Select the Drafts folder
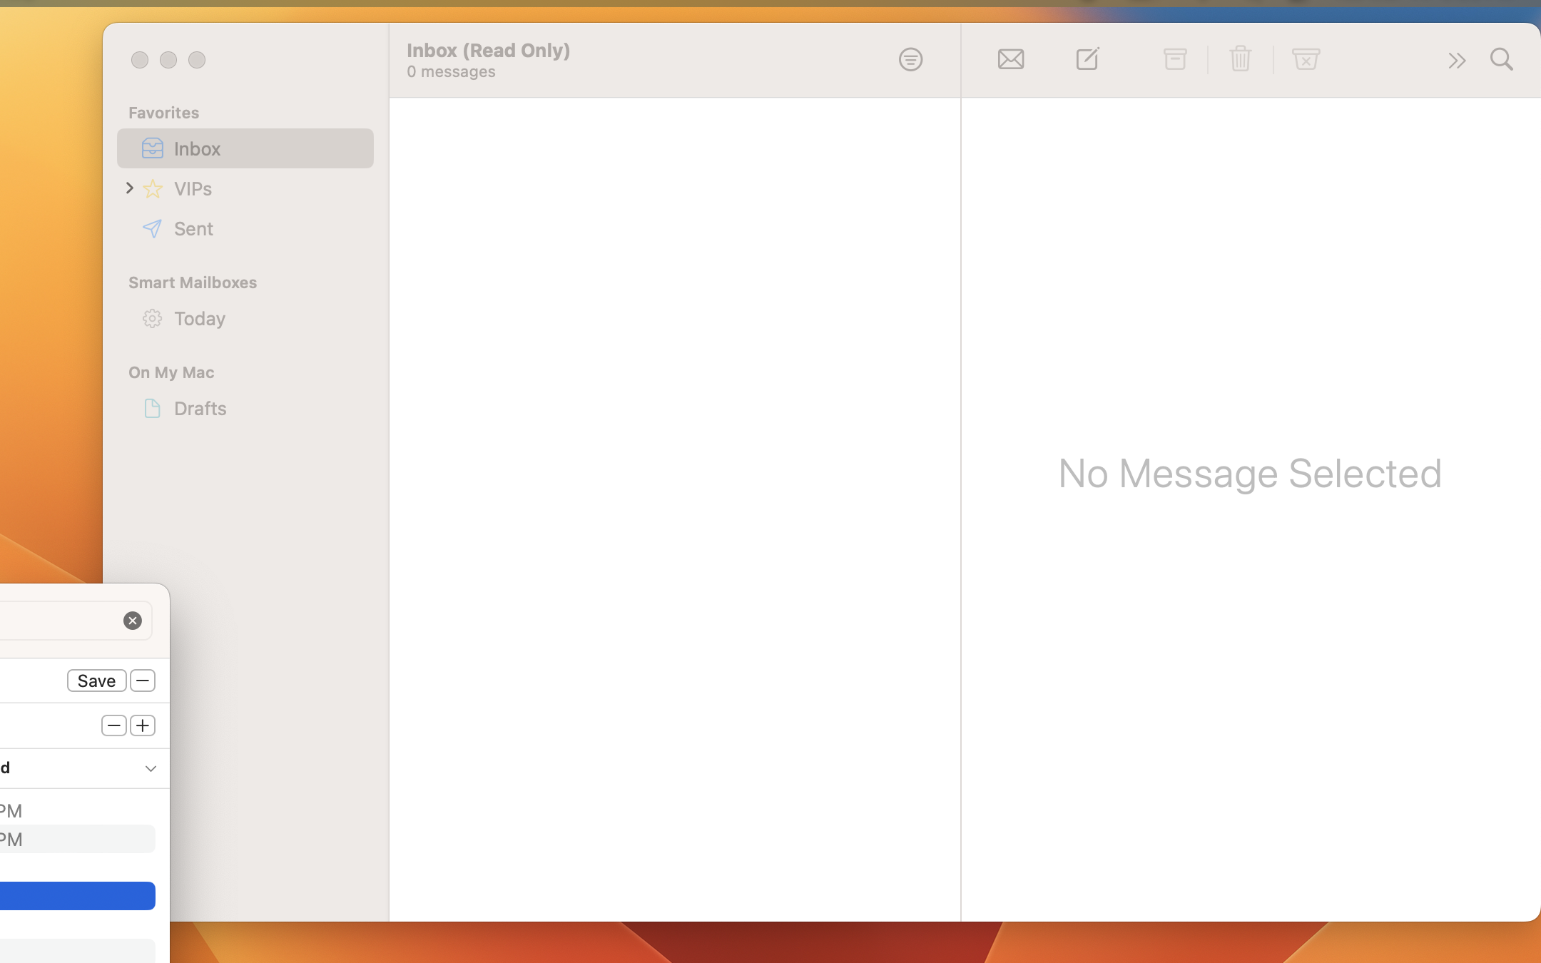 tap(200, 408)
